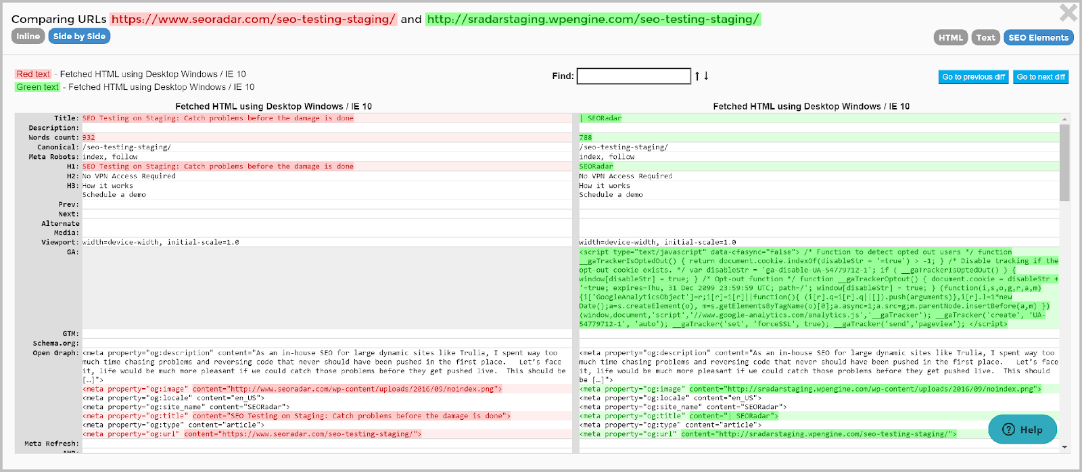1082x472 pixels.
Task: Click the up arrow beside Find box
Action: 697,76
